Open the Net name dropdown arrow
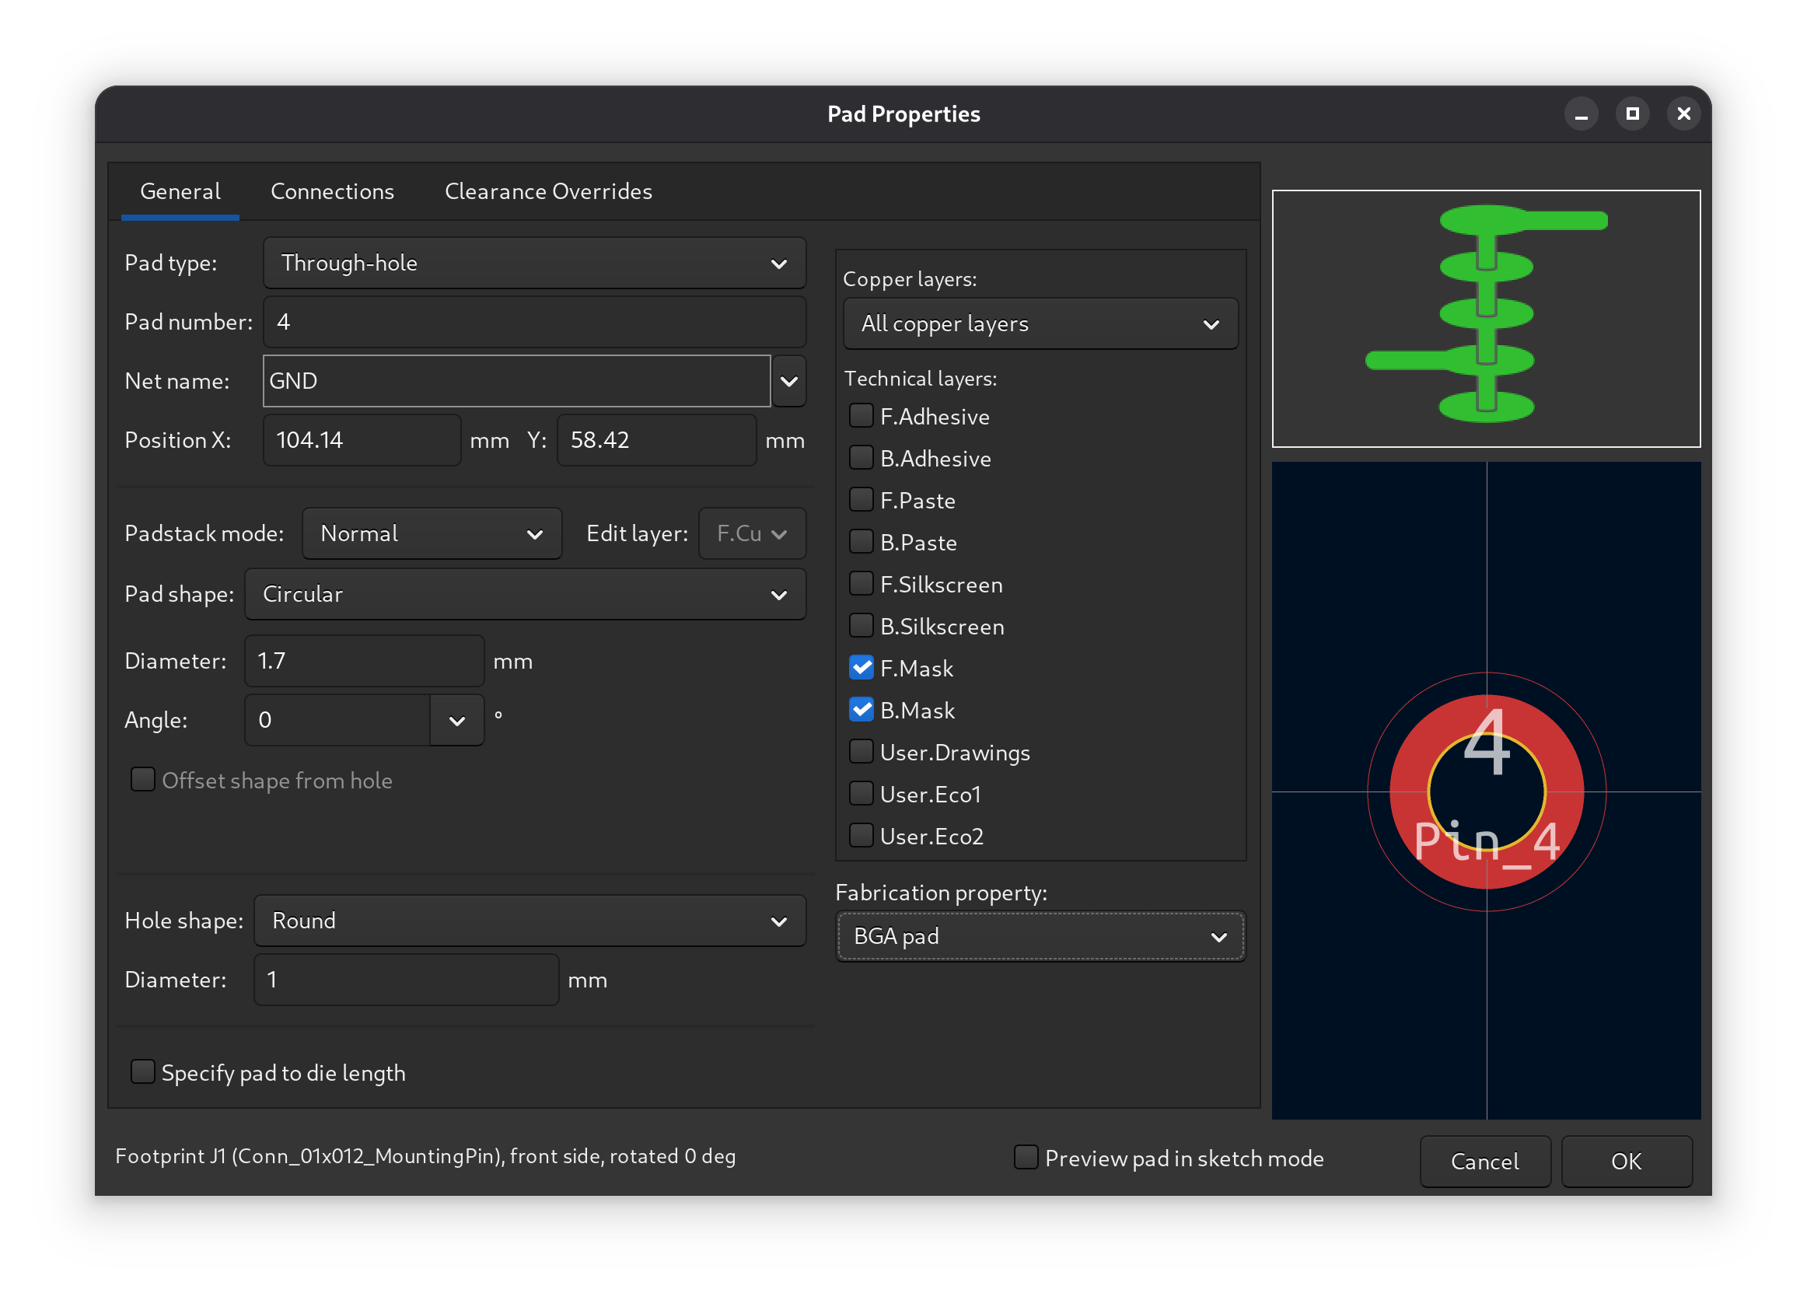The height and width of the screenshot is (1300, 1807). tap(788, 382)
